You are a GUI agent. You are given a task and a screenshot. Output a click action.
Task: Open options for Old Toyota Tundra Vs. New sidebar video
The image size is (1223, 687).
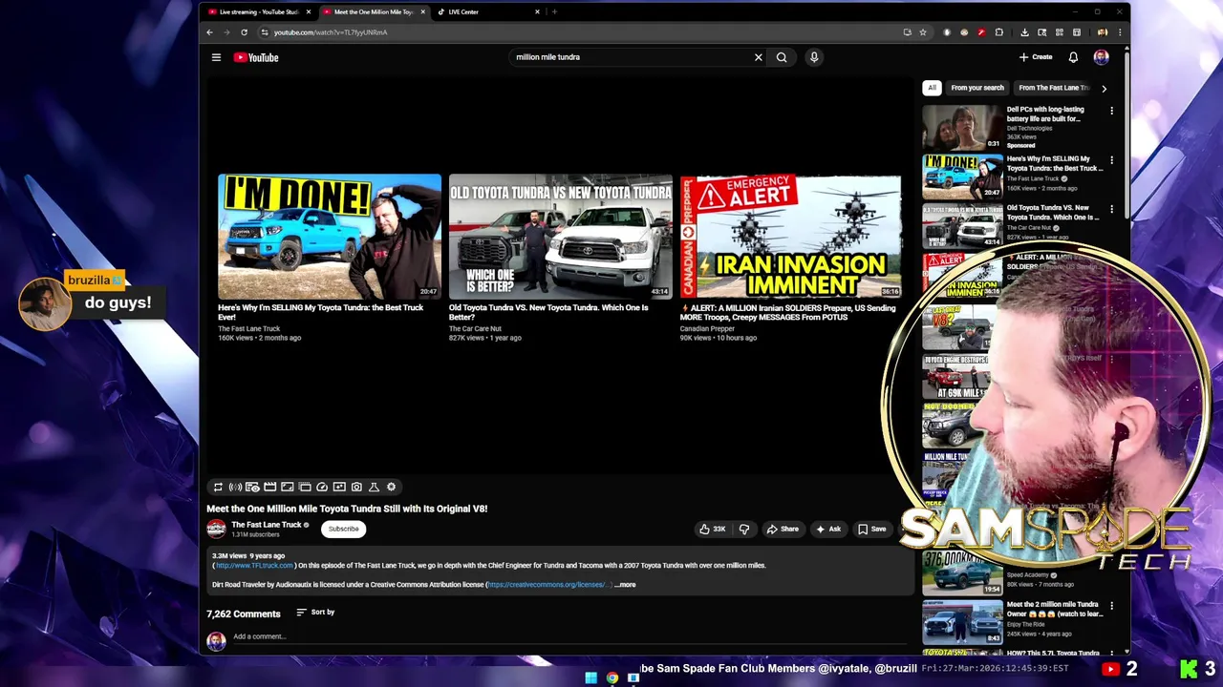1111,209
